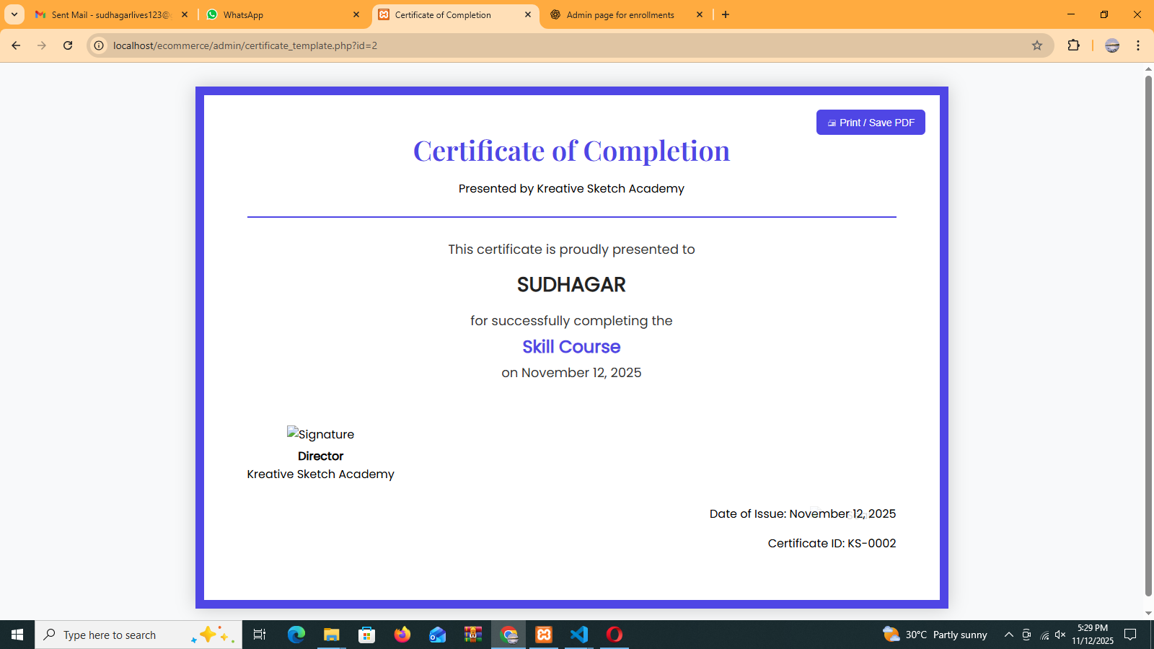Click the address bar URL field

(505, 45)
